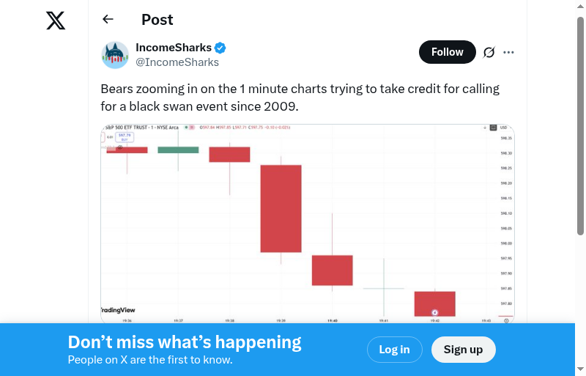Click the Log in button
The width and height of the screenshot is (586, 376).
coord(394,350)
